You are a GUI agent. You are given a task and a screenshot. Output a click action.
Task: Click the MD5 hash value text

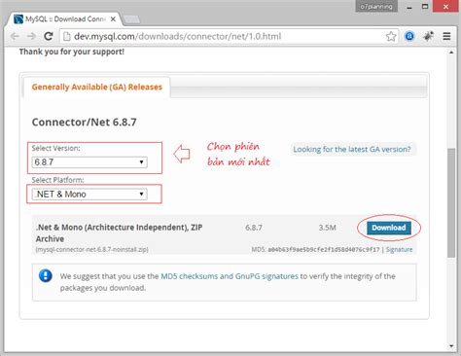coord(324,250)
